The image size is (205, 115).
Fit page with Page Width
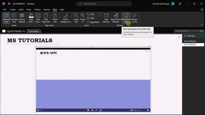93,22
